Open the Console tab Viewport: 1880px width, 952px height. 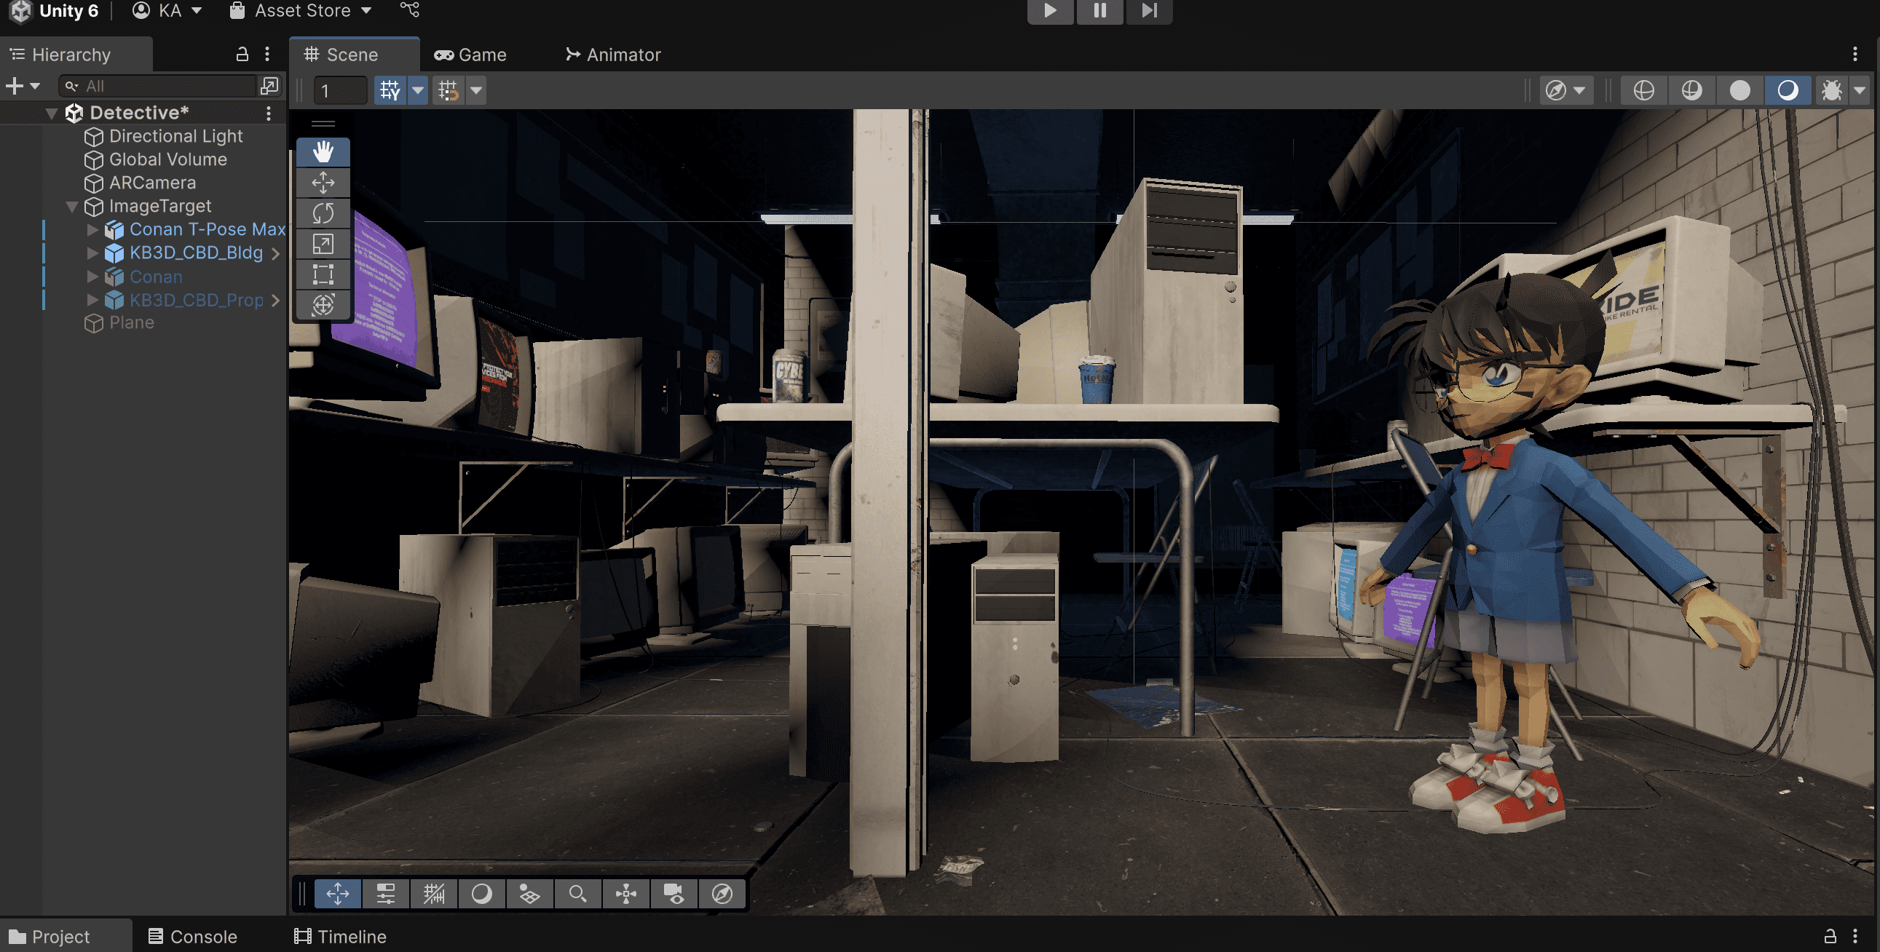193,936
